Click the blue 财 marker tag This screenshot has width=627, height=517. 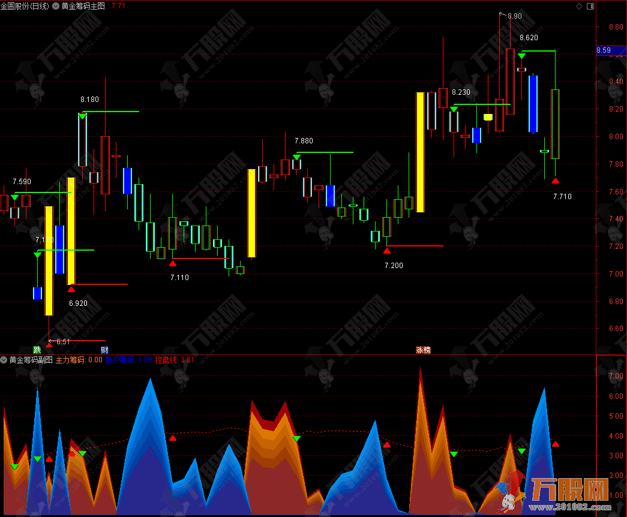coord(104,350)
